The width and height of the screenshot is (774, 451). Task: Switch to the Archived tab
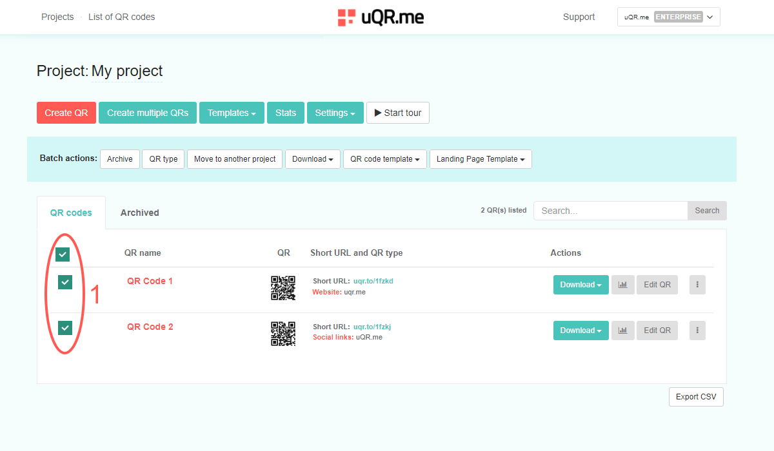pos(140,213)
